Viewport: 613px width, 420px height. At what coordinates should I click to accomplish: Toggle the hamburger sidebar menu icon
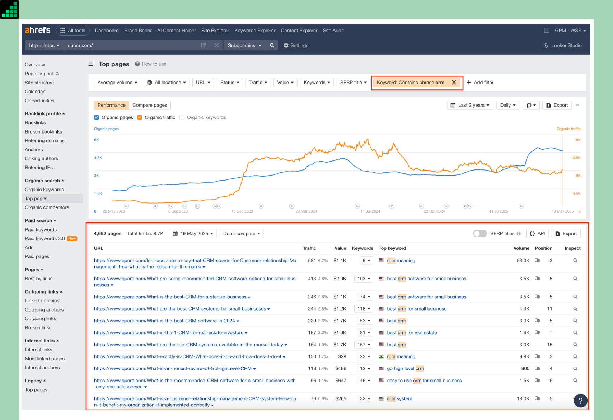[91, 64]
